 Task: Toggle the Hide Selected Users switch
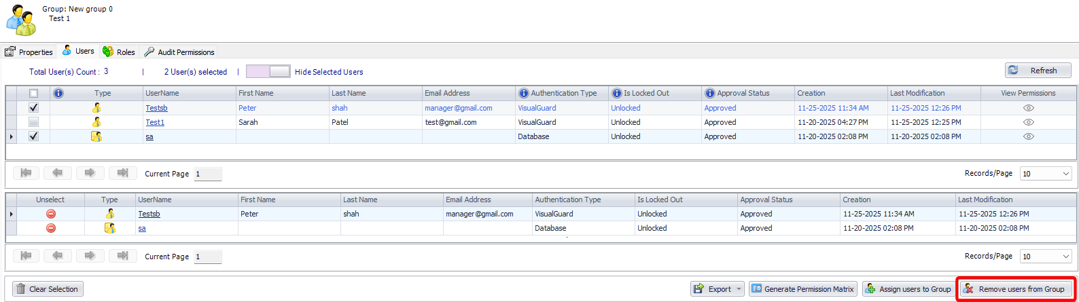pyautogui.click(x=268, y=71)
